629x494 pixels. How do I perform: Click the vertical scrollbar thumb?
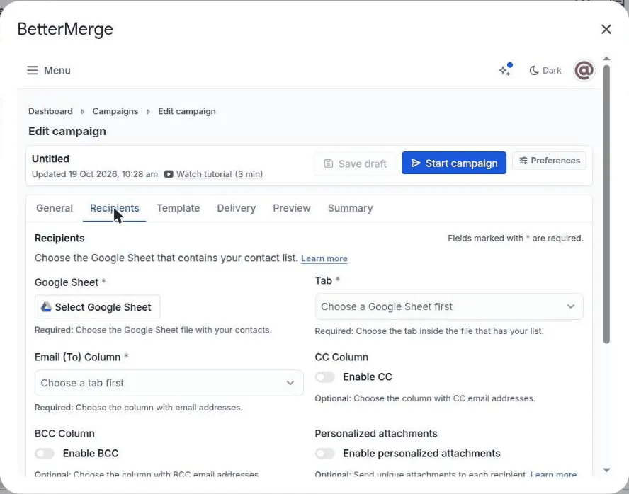pos(606,204)
